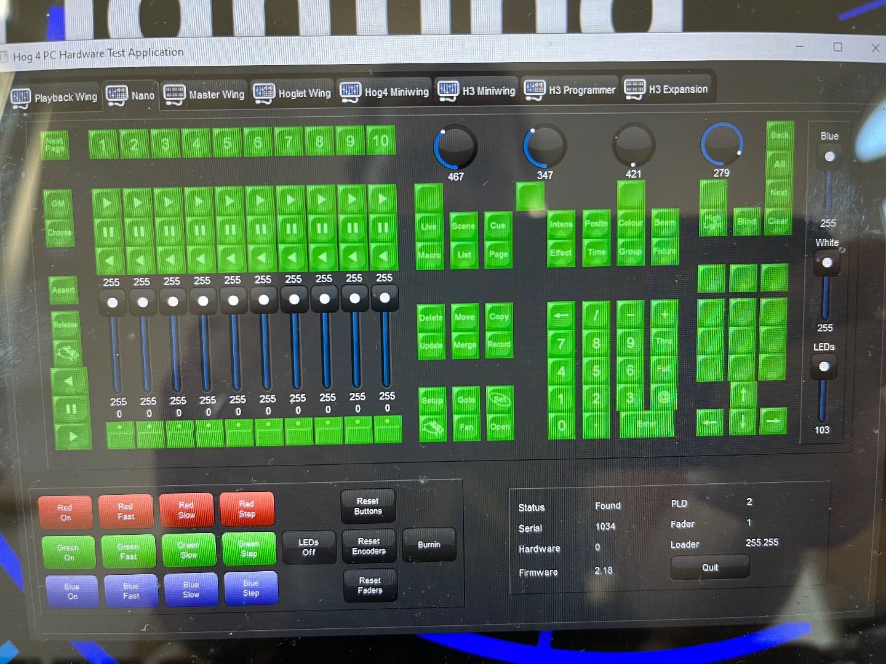Screen dimensions: 886x664
Task: Switch to the Playback Wing tab
Action: 54,97
